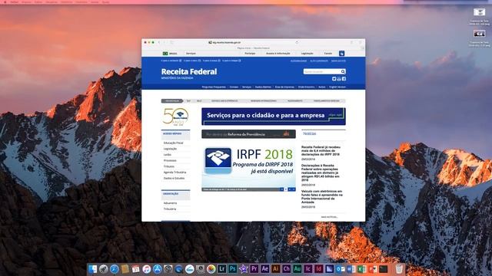
Task: Open Legislação in the gov top bar
Action: point(307,54)
